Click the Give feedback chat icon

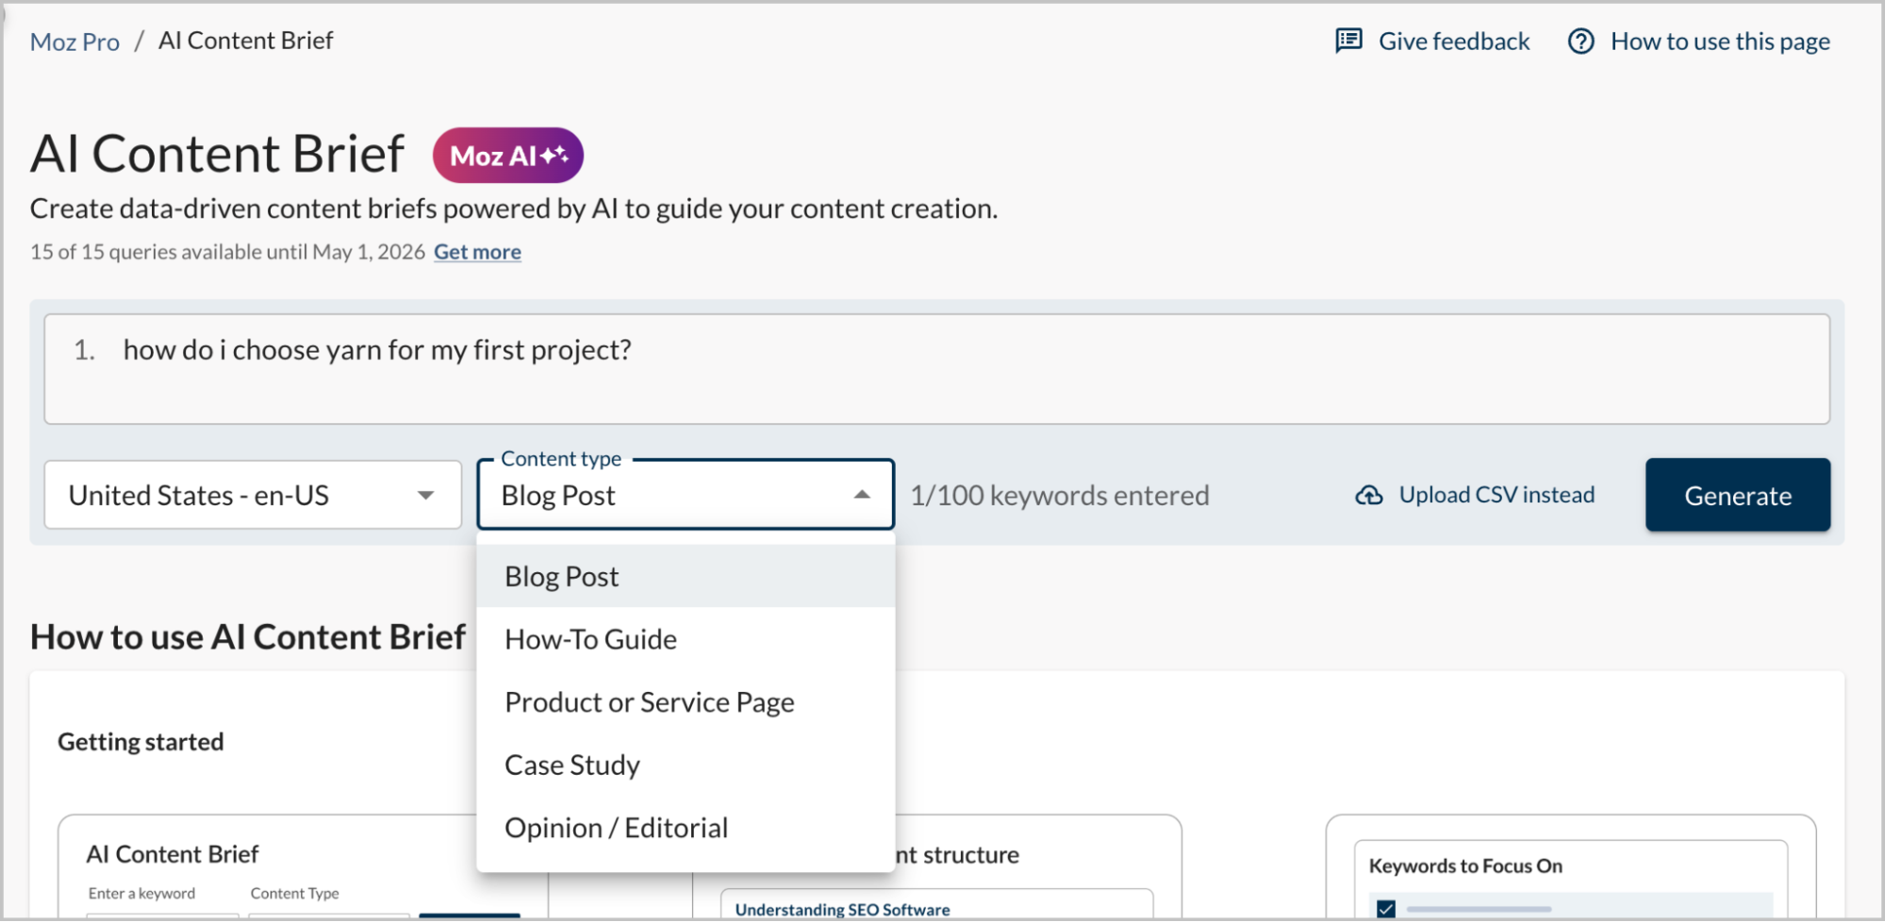point(1348,41)
